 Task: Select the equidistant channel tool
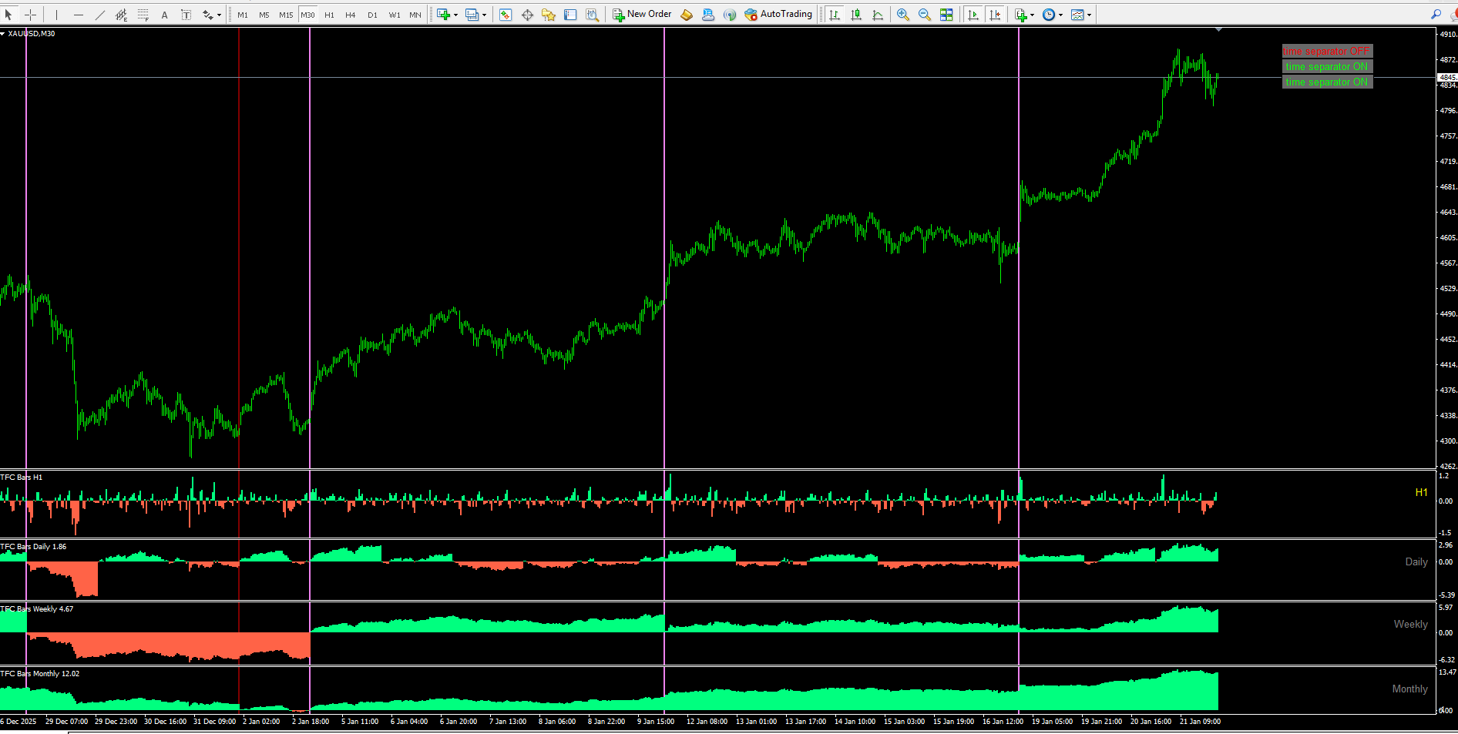(121, 15)
